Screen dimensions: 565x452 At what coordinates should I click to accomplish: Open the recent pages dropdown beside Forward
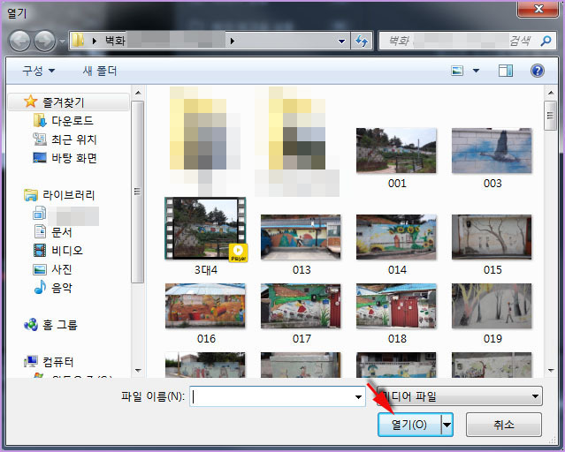(x=62, y=41)
